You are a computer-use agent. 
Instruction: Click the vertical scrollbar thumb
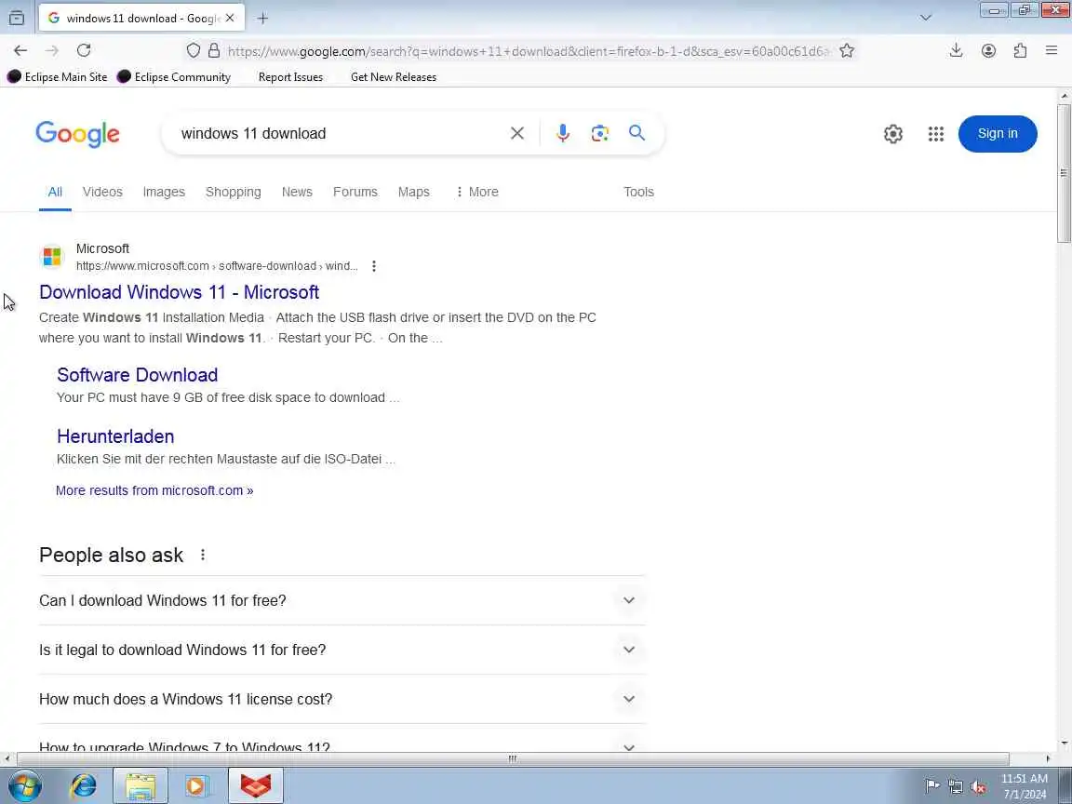coord(1065,173)
